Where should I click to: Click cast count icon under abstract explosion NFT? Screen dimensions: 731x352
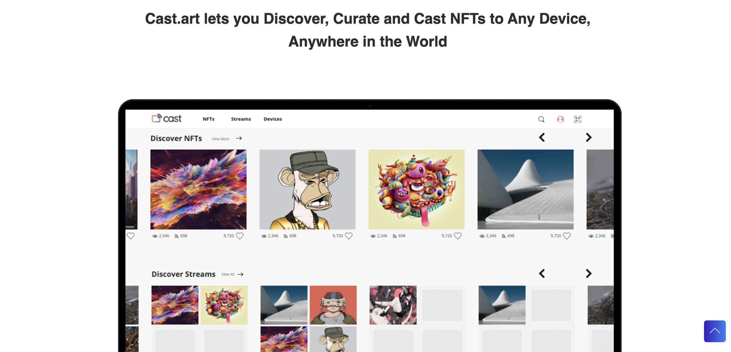[x=177, y=236]
